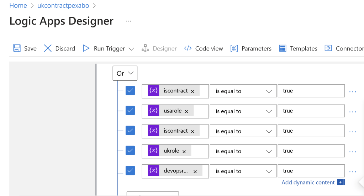Click the Code view brackets icon

188,48
